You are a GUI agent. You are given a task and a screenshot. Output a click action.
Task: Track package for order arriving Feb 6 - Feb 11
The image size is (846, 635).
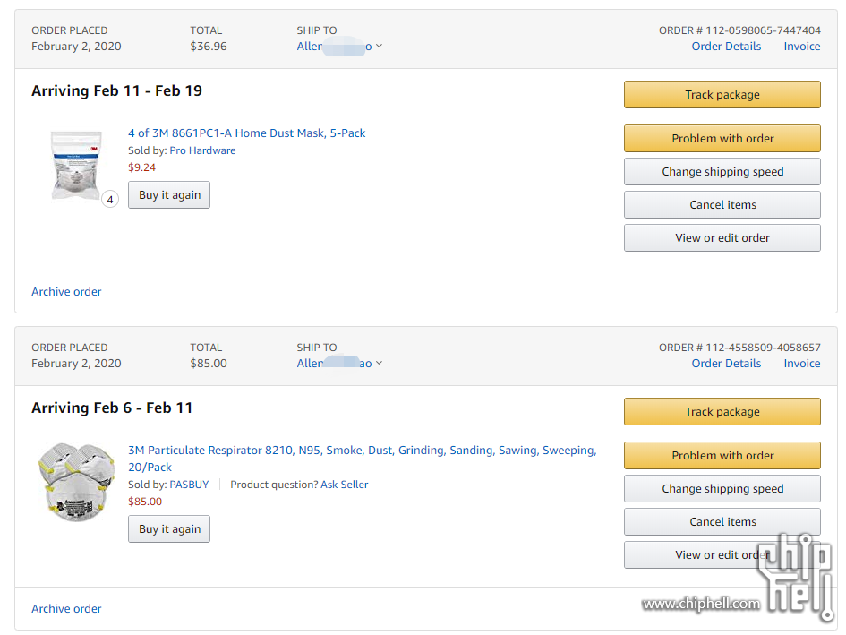(x=722, y=411)
